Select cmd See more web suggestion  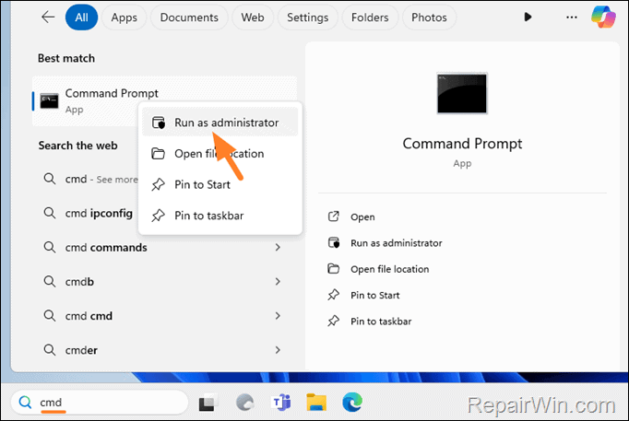point(90,179)
